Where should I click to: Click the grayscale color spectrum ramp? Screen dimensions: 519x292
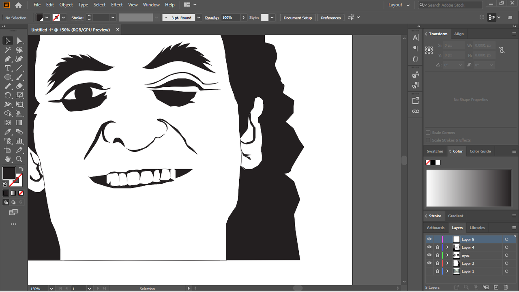tap(469, 188)
